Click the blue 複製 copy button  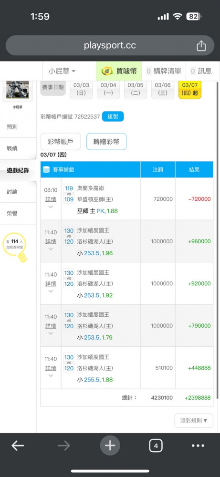click(113, 116)
